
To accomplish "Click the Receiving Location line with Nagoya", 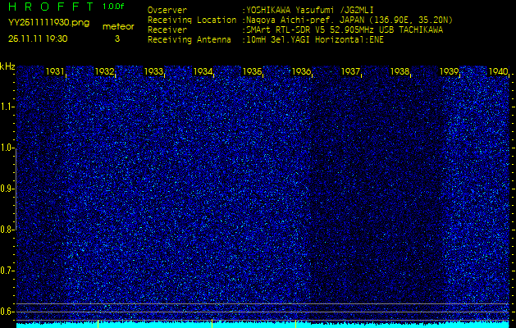I will [x=300, y=20].
